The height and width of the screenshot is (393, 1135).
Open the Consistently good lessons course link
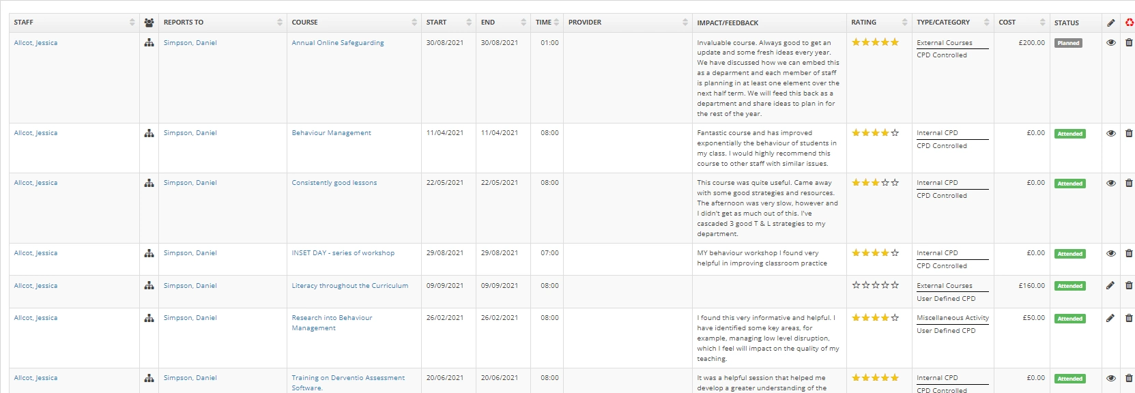pyautogui.click(x=334, y=183)
